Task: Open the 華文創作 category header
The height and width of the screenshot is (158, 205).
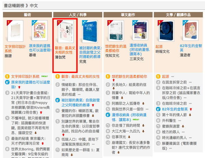Action: 128,15
